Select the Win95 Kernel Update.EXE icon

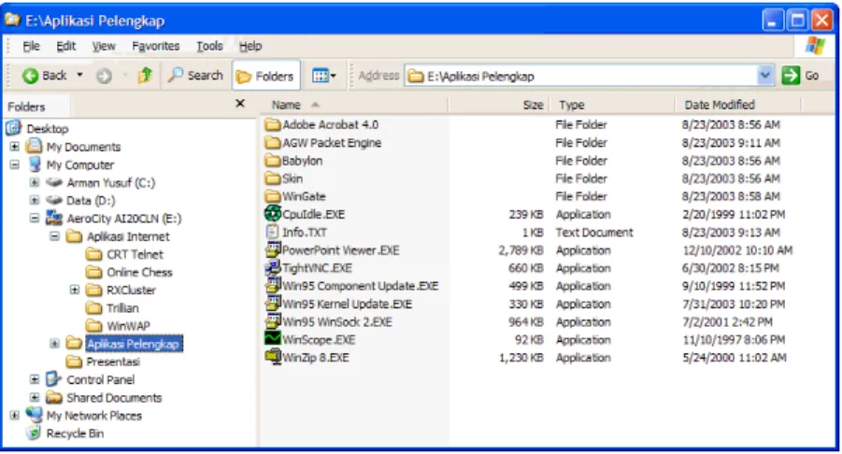(273, 304)
